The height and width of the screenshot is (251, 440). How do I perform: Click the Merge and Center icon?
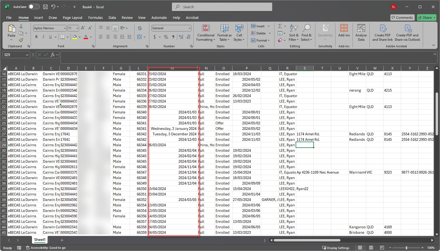tap(139, 37)
